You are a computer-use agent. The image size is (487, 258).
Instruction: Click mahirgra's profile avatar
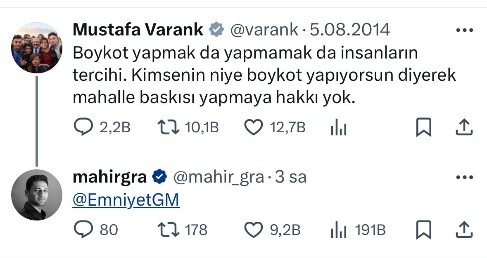click(x=36, y=195)
